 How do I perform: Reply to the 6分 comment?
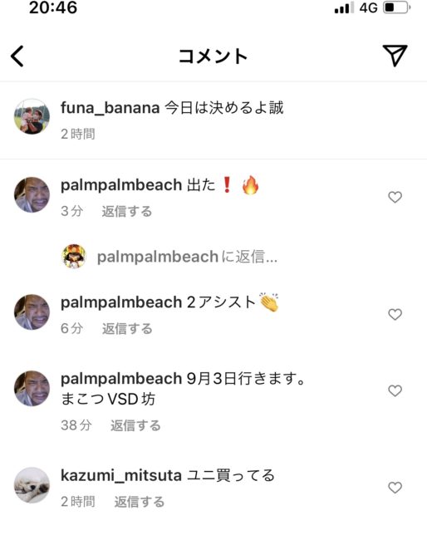pos(127,328)
